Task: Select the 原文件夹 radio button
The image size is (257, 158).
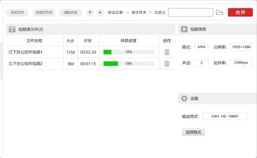Action: [127, 13]
